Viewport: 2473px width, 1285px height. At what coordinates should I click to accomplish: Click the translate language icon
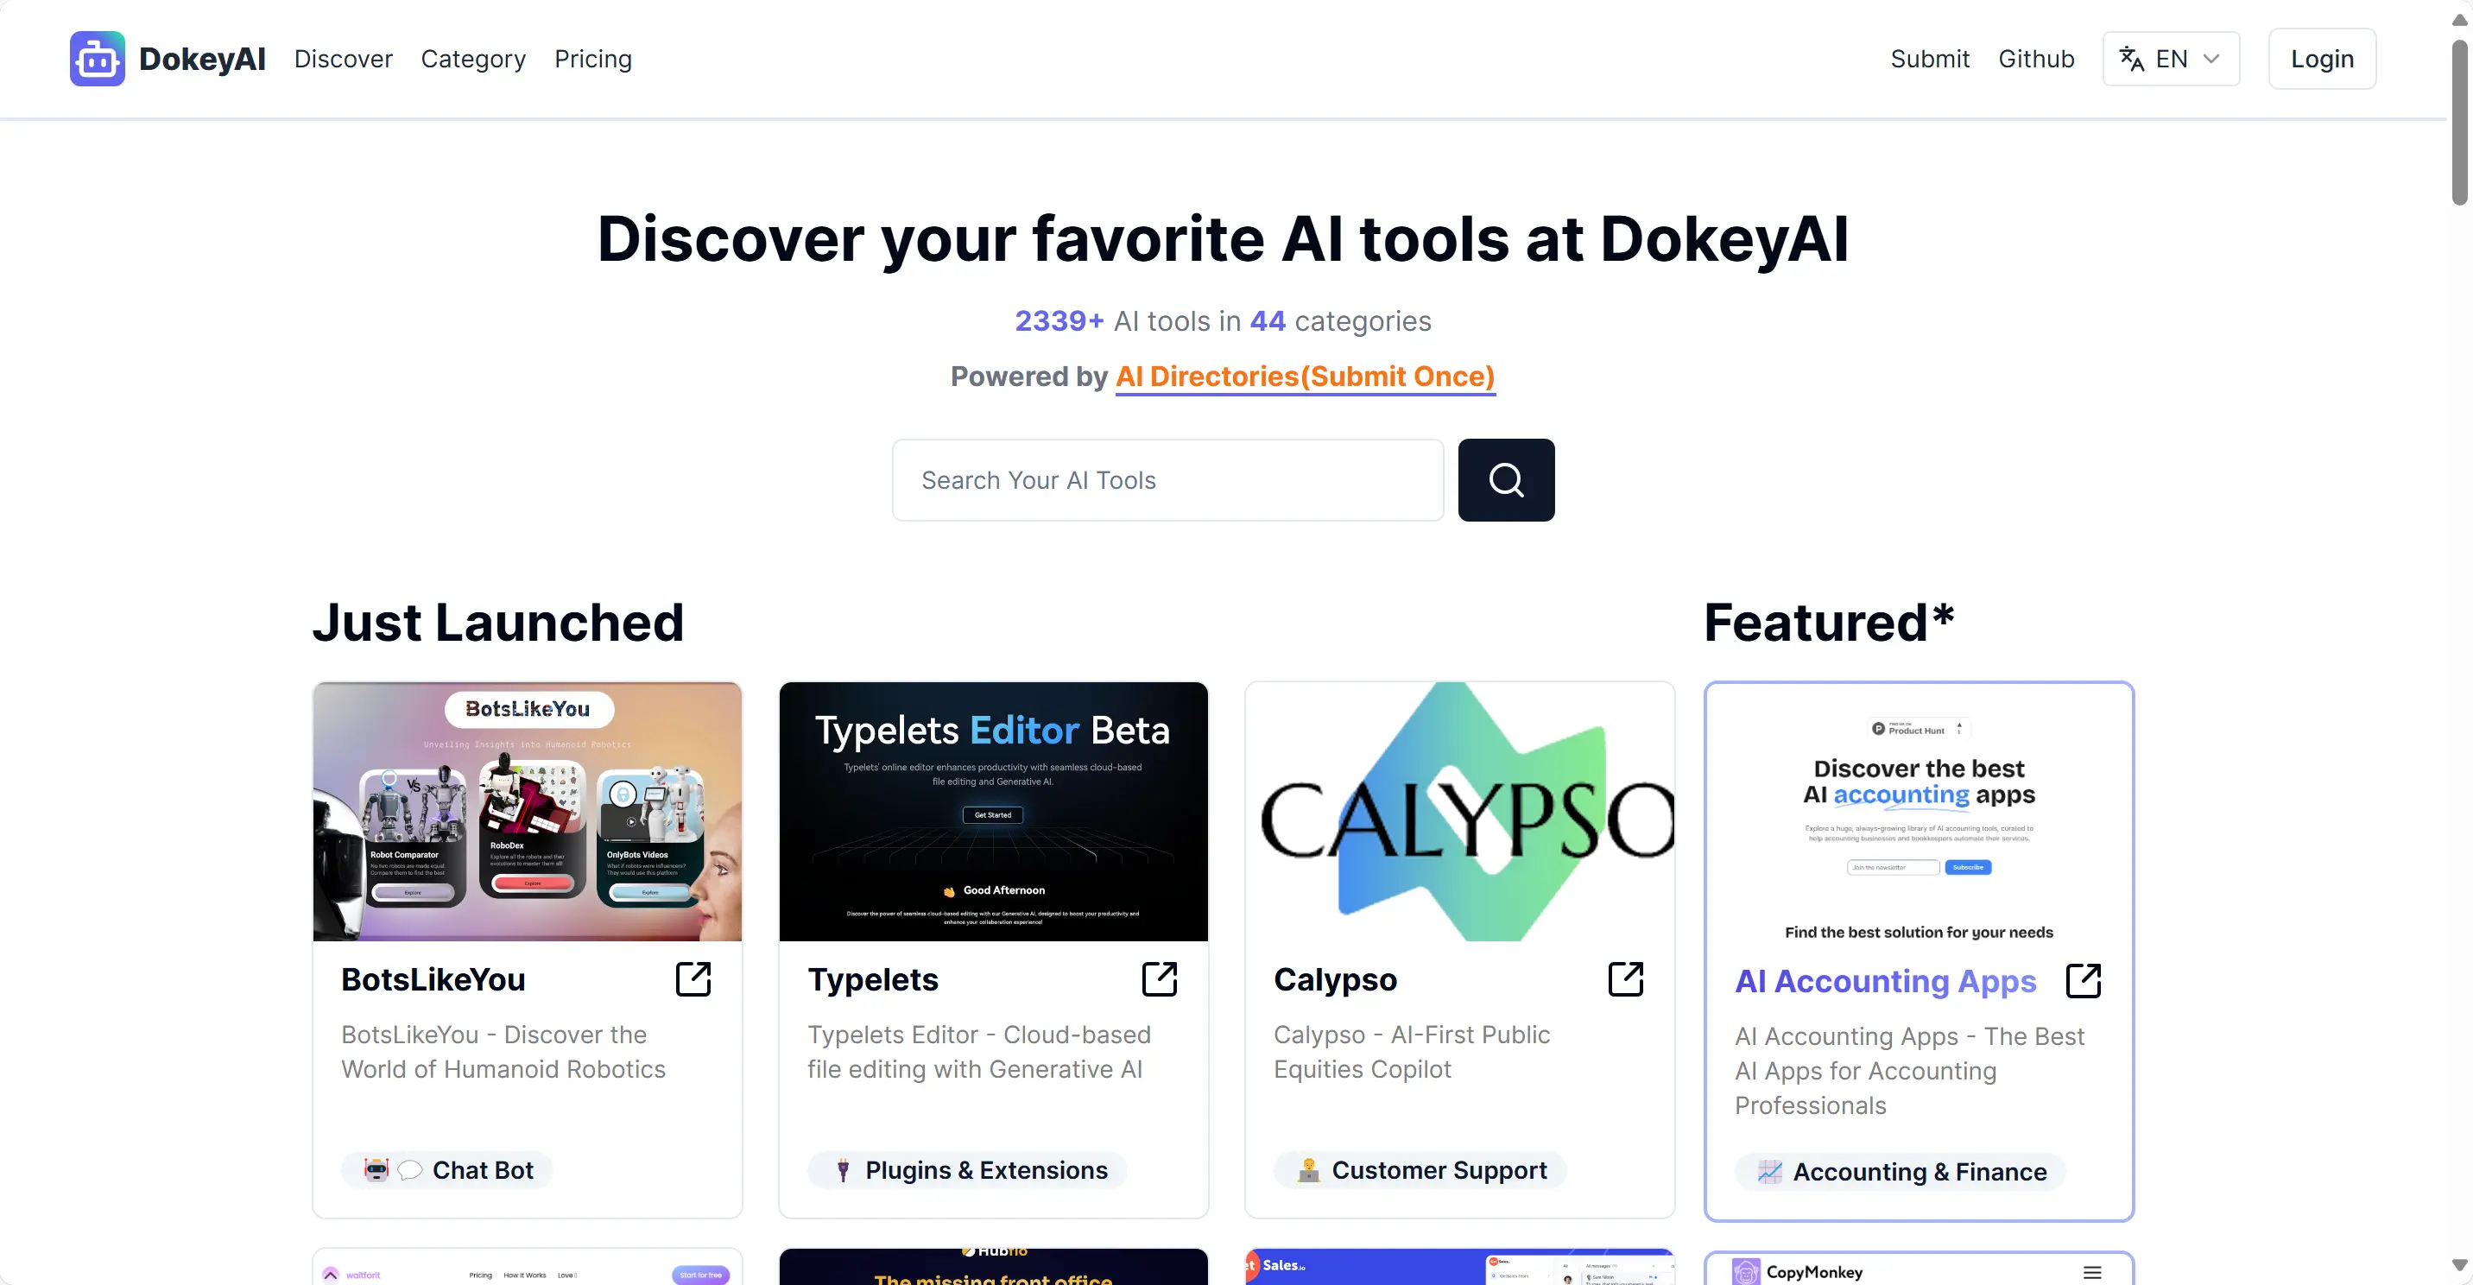tap(2131, 59)
